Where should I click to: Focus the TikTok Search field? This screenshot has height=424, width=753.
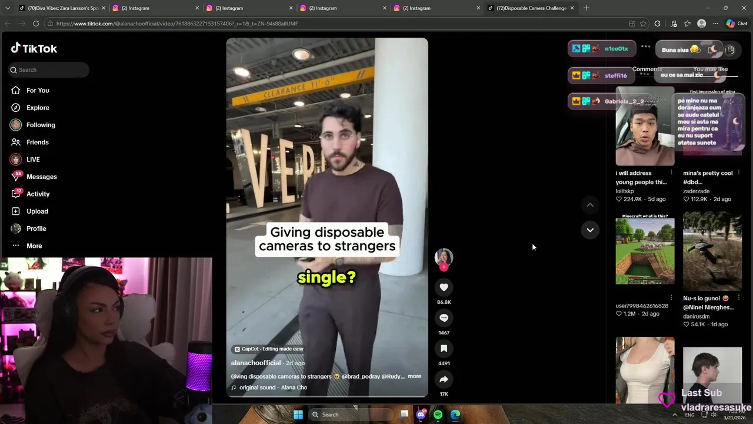(49, 69)
